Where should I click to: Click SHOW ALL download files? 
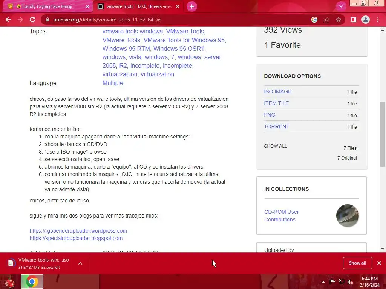coord(275,146)
